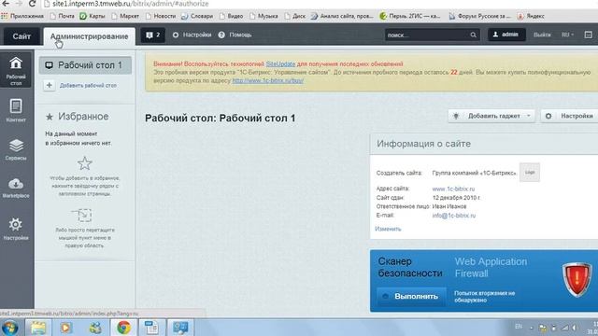Open the Яндекс bookmark
The image size is (598, 336).
click(531, 16)
